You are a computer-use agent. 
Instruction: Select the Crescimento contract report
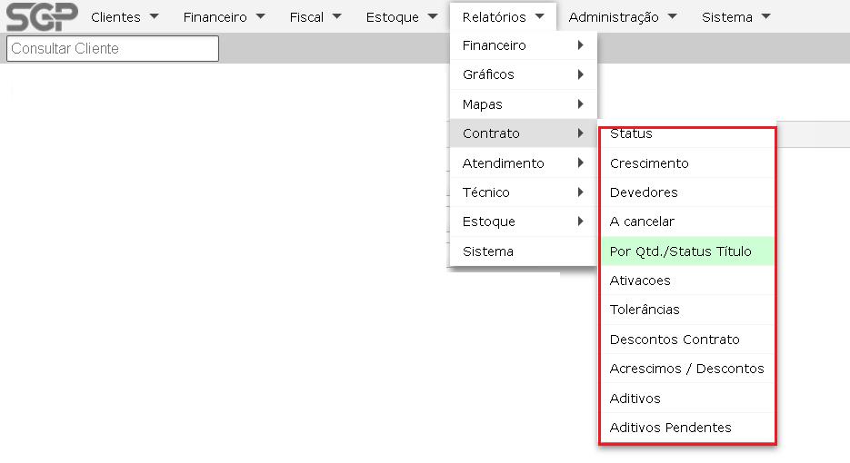(x=649, y=163)
